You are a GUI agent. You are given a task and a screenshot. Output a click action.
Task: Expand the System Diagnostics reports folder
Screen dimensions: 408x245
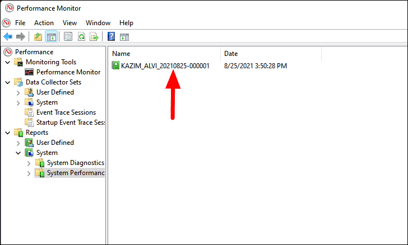[x=29, y=163]
